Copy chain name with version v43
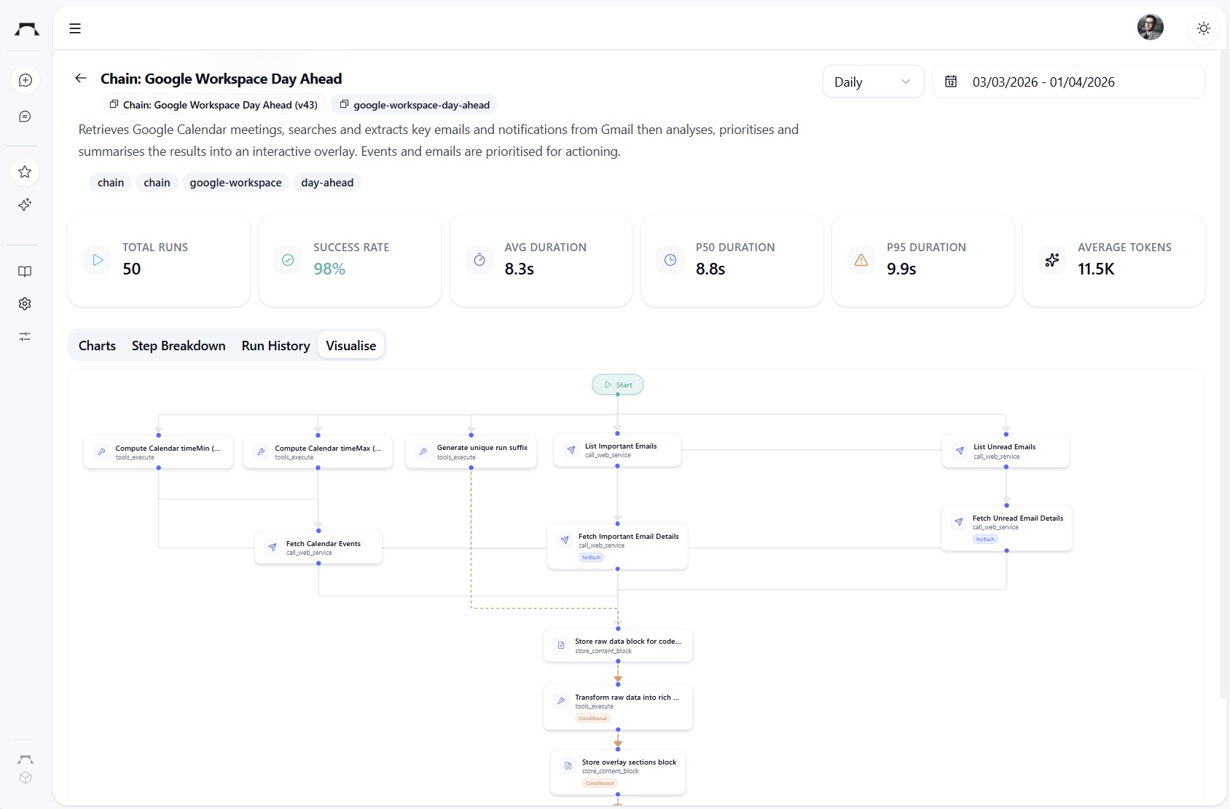The image size is (1230, 809). (x=214, y=105)
